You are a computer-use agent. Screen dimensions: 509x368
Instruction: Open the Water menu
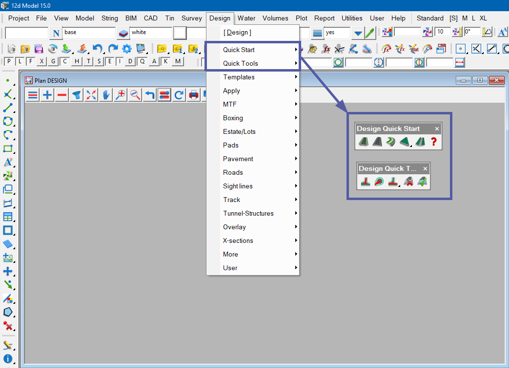pyautogui.click(x=246, y=18)
